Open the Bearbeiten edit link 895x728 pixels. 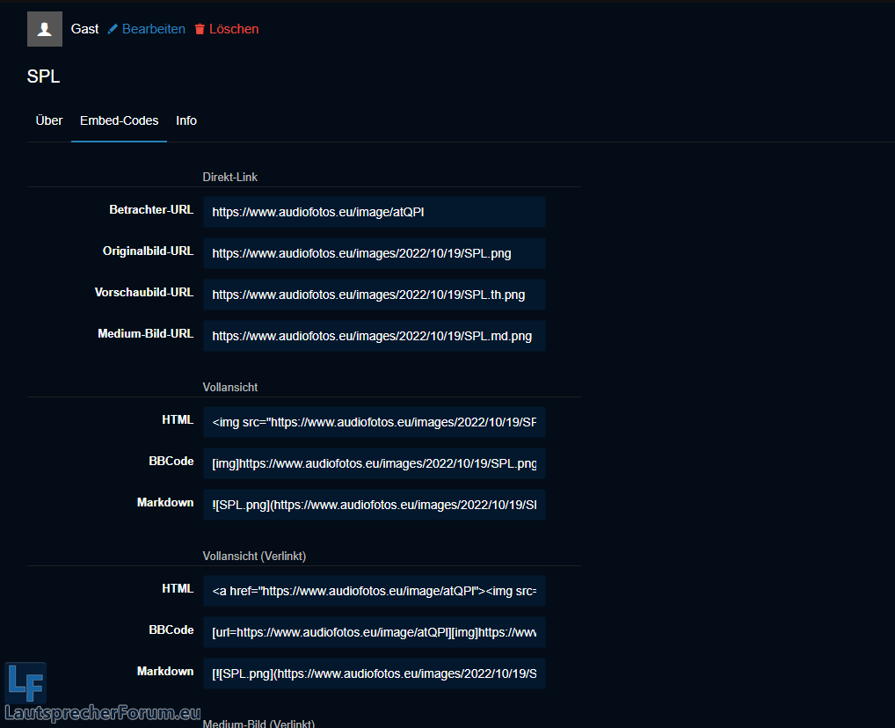tap(153, 29)
